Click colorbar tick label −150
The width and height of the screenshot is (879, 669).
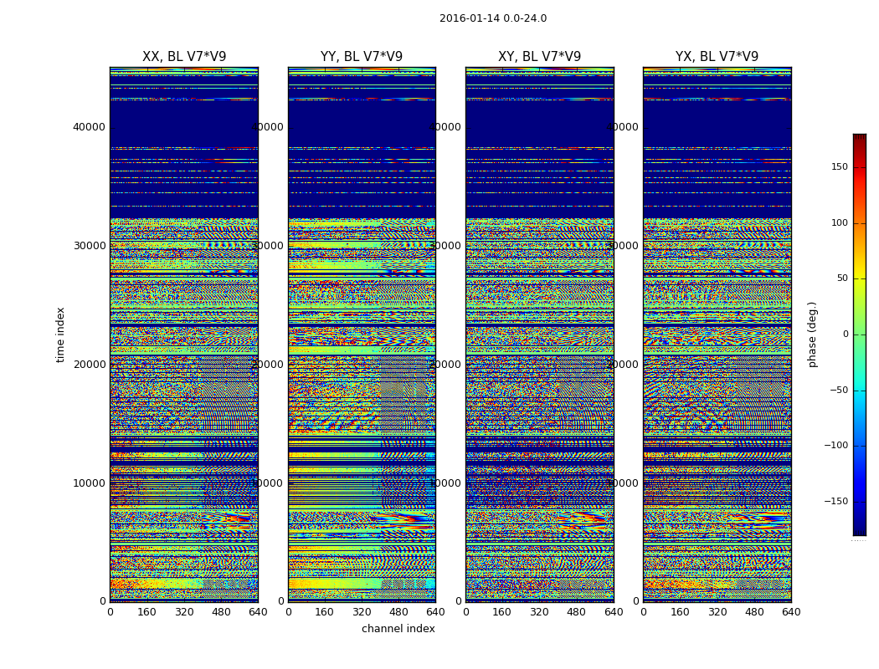(x=836, y=502)
